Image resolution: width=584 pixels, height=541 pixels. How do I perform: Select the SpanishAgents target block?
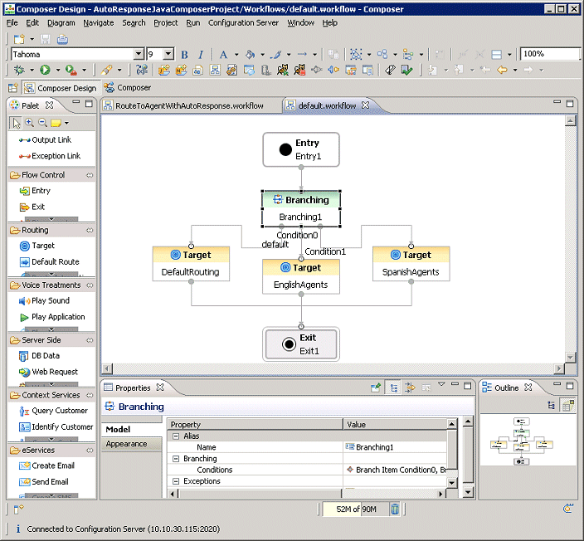(411, 263)
